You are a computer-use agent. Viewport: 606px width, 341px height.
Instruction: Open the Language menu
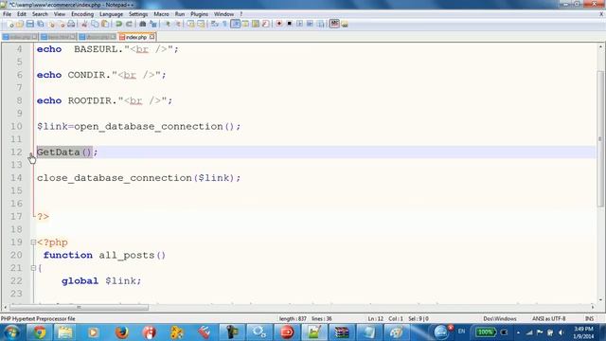click(x=111, y=14)
